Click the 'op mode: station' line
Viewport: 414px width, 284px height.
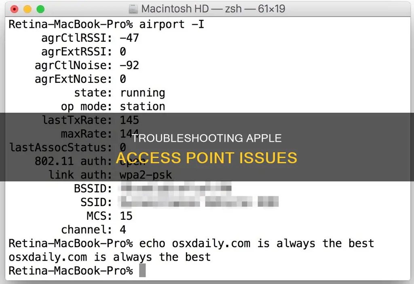113,107
